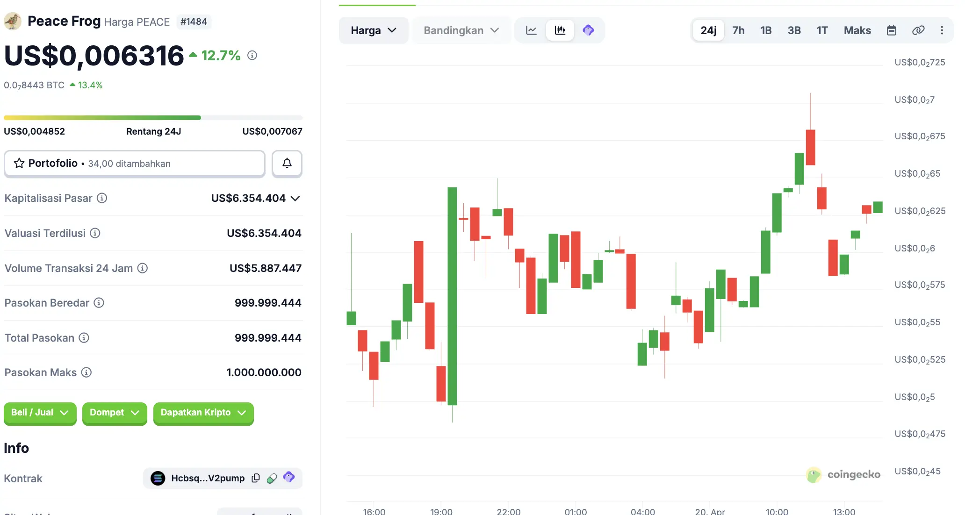
Task: Star Peace Frog in Portofolio
Action: tap(19, 164)
